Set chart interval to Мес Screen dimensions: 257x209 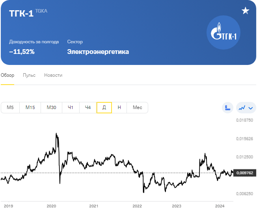click(x=137, y=107)
